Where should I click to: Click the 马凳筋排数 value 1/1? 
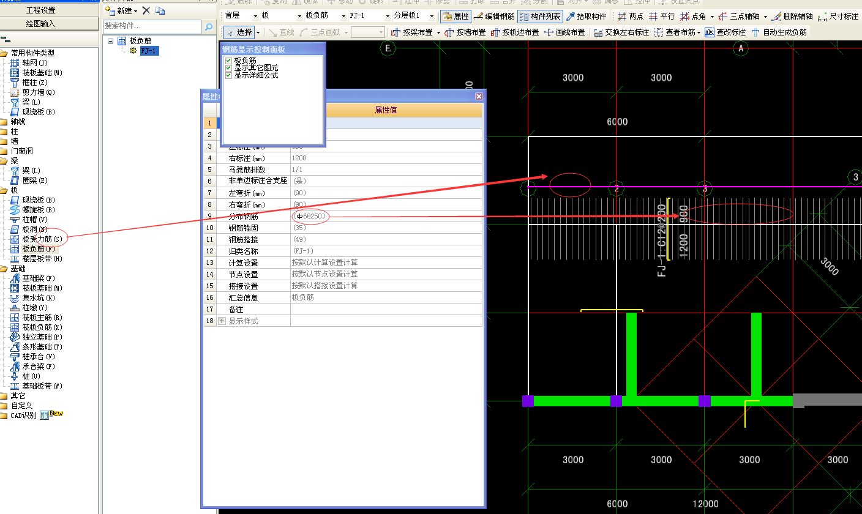[x=386, y=169]
